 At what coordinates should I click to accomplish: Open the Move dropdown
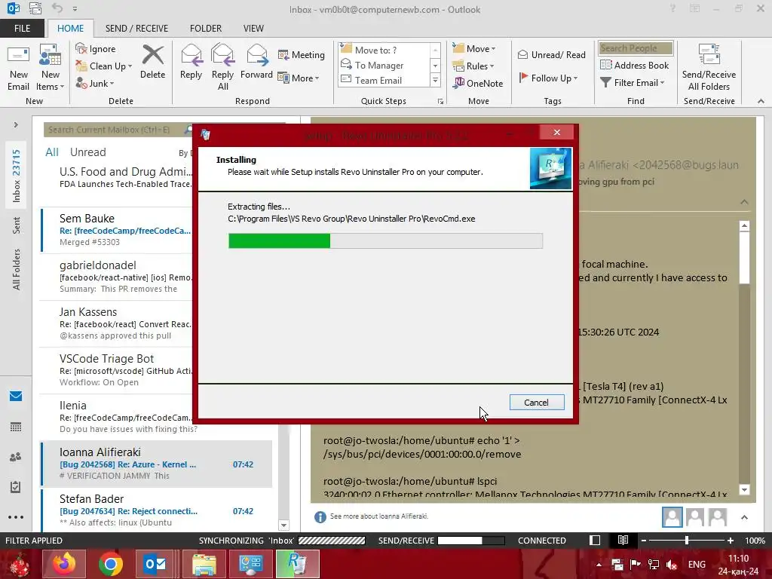click(x=475, y=49)
